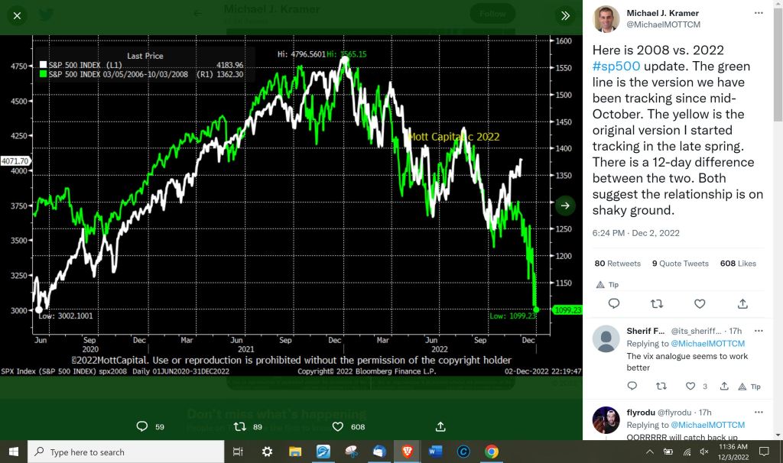Image resolution: width=783 pixels, height=463 pixels.
Task: Open the more options menu on Kramer's tweet
Action: (x=758, y=14)
